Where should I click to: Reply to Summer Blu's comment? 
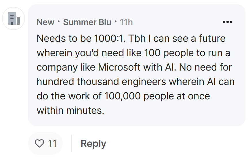click(x=93, y=144)
